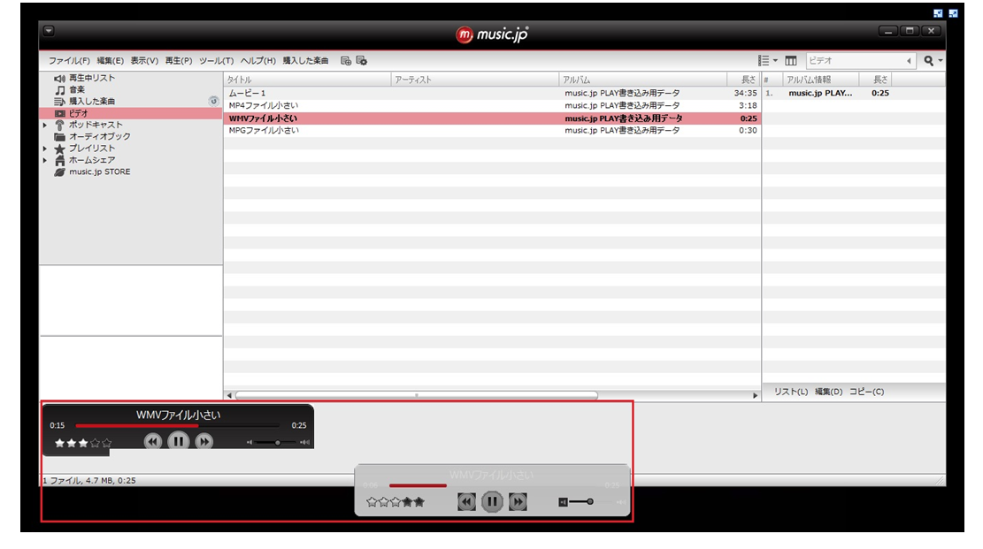Click the dark mini player seek bar

[x=177, y=426]
